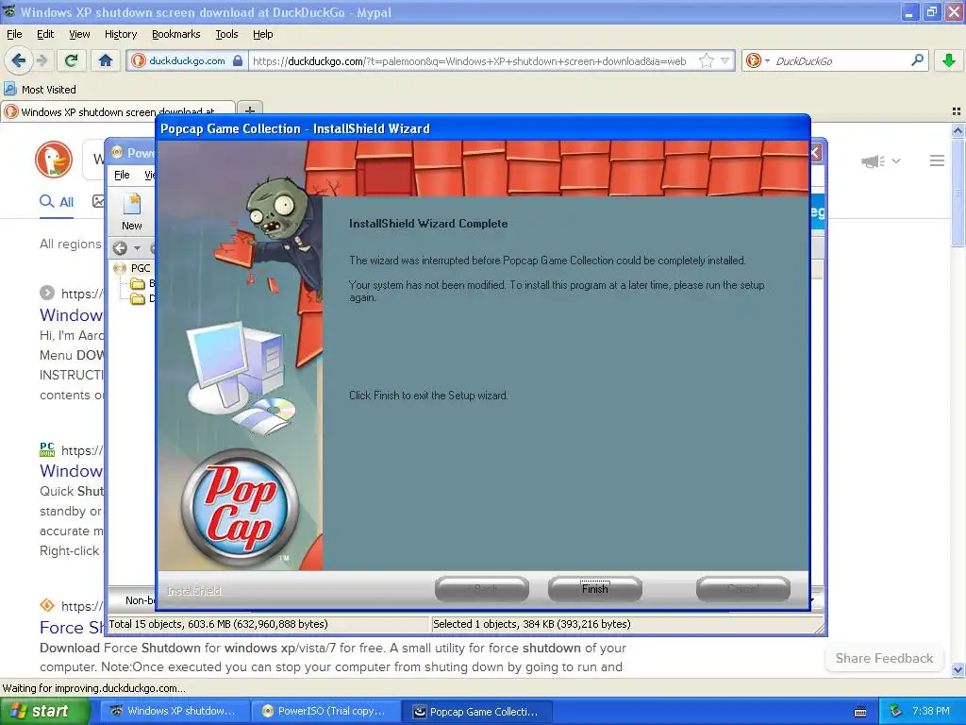Open a new tab with plus button
The image size is (966, 725).
click(x=249, y=111)
